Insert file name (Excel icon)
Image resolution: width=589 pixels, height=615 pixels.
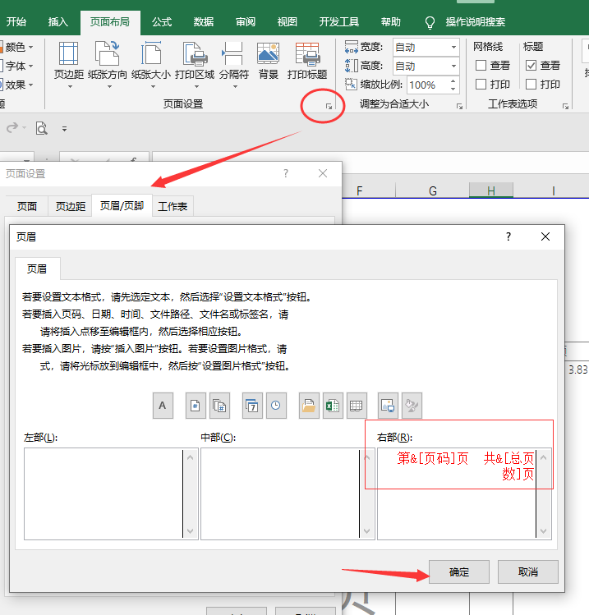coord(333,406)
